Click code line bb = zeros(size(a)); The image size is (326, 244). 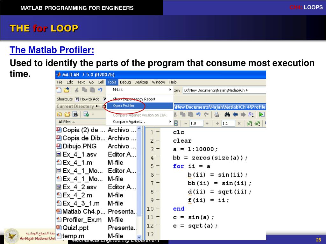pos(210,158)
